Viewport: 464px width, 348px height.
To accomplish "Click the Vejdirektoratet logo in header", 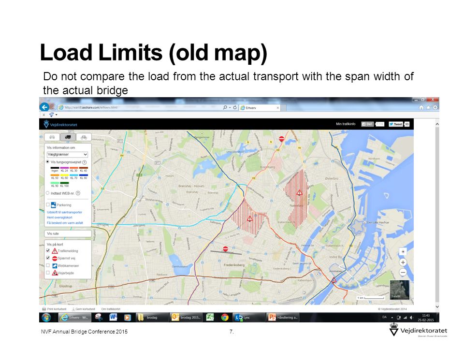I will 60,125.
